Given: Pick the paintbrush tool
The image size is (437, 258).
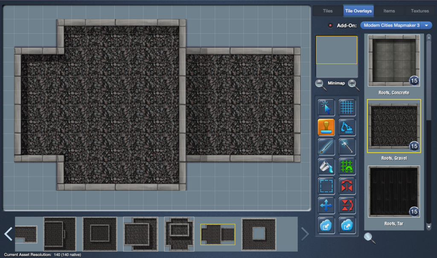Looking at the screenshot, I should click(x=326, y=147).
